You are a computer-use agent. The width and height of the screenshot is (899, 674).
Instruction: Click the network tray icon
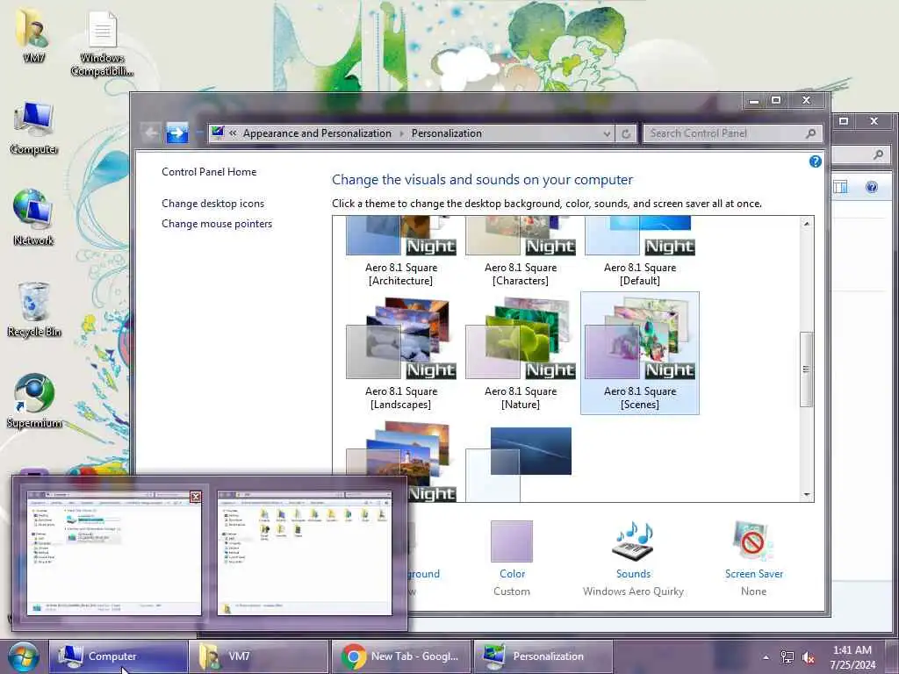(788, 657)
